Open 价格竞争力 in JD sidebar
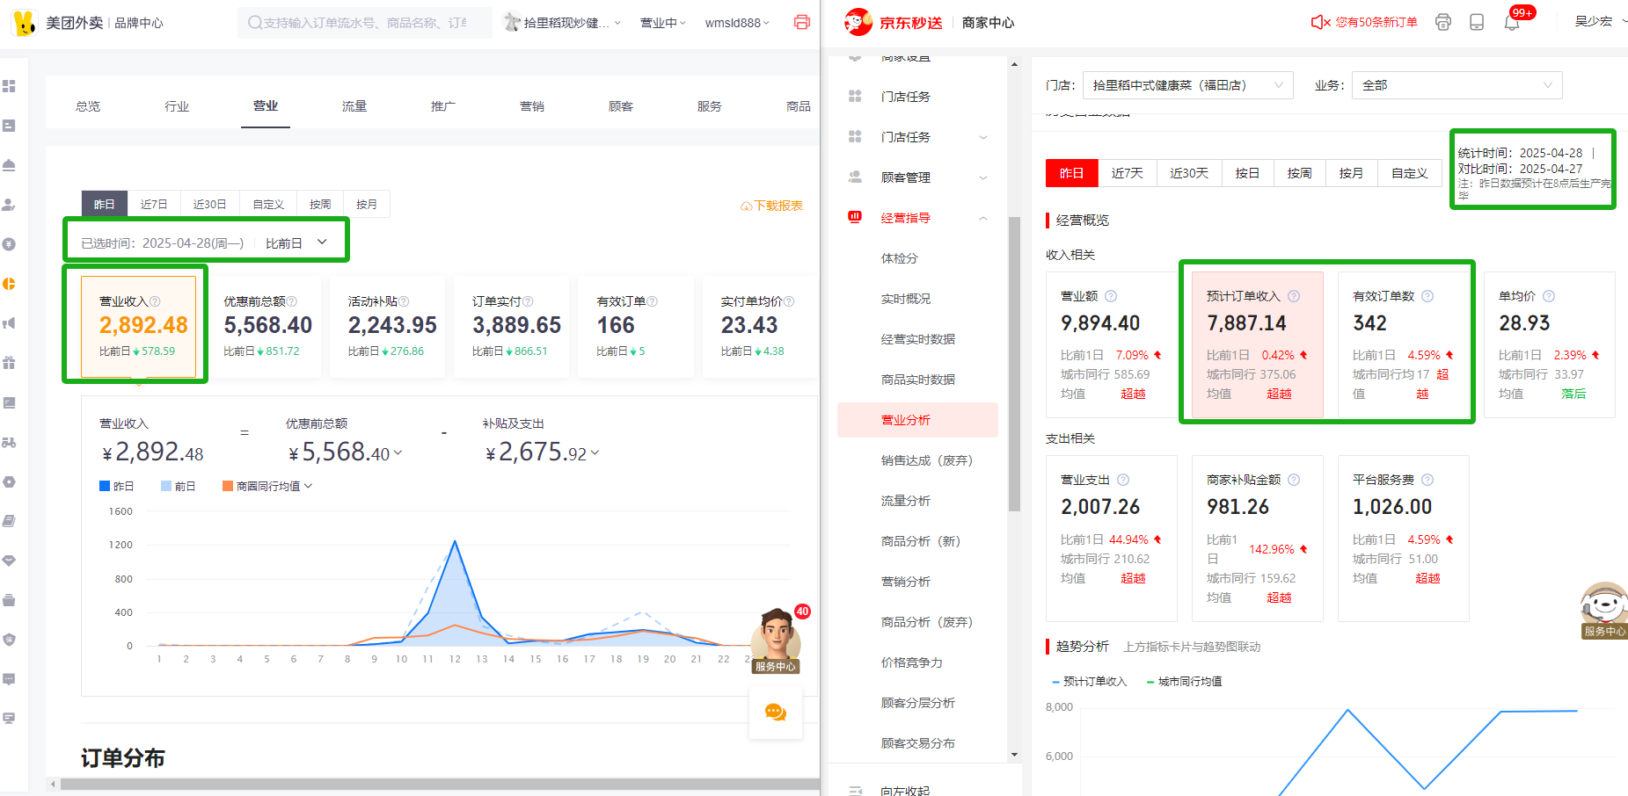1628x796 pixels. tap(912, 662)
